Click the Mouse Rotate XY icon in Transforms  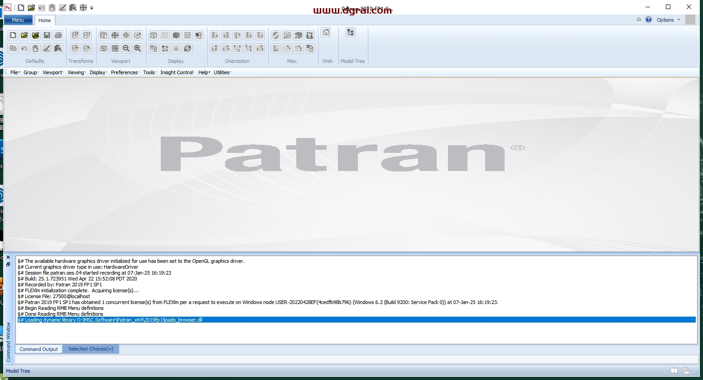(x=75, y=35)
